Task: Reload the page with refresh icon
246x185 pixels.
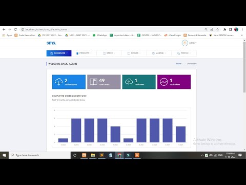Action: pyautogui.click(x=15, y=29)
